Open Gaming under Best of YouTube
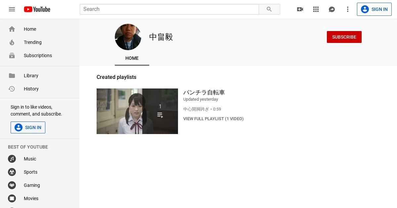 (x=40, y=185)
